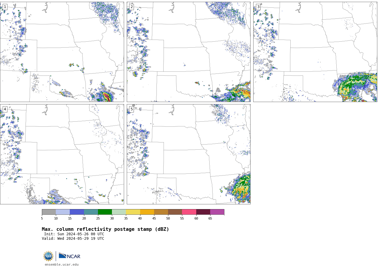Click the panel number 5 label
The width and height of the screenshot is (380, 268).
pos(132,109)
